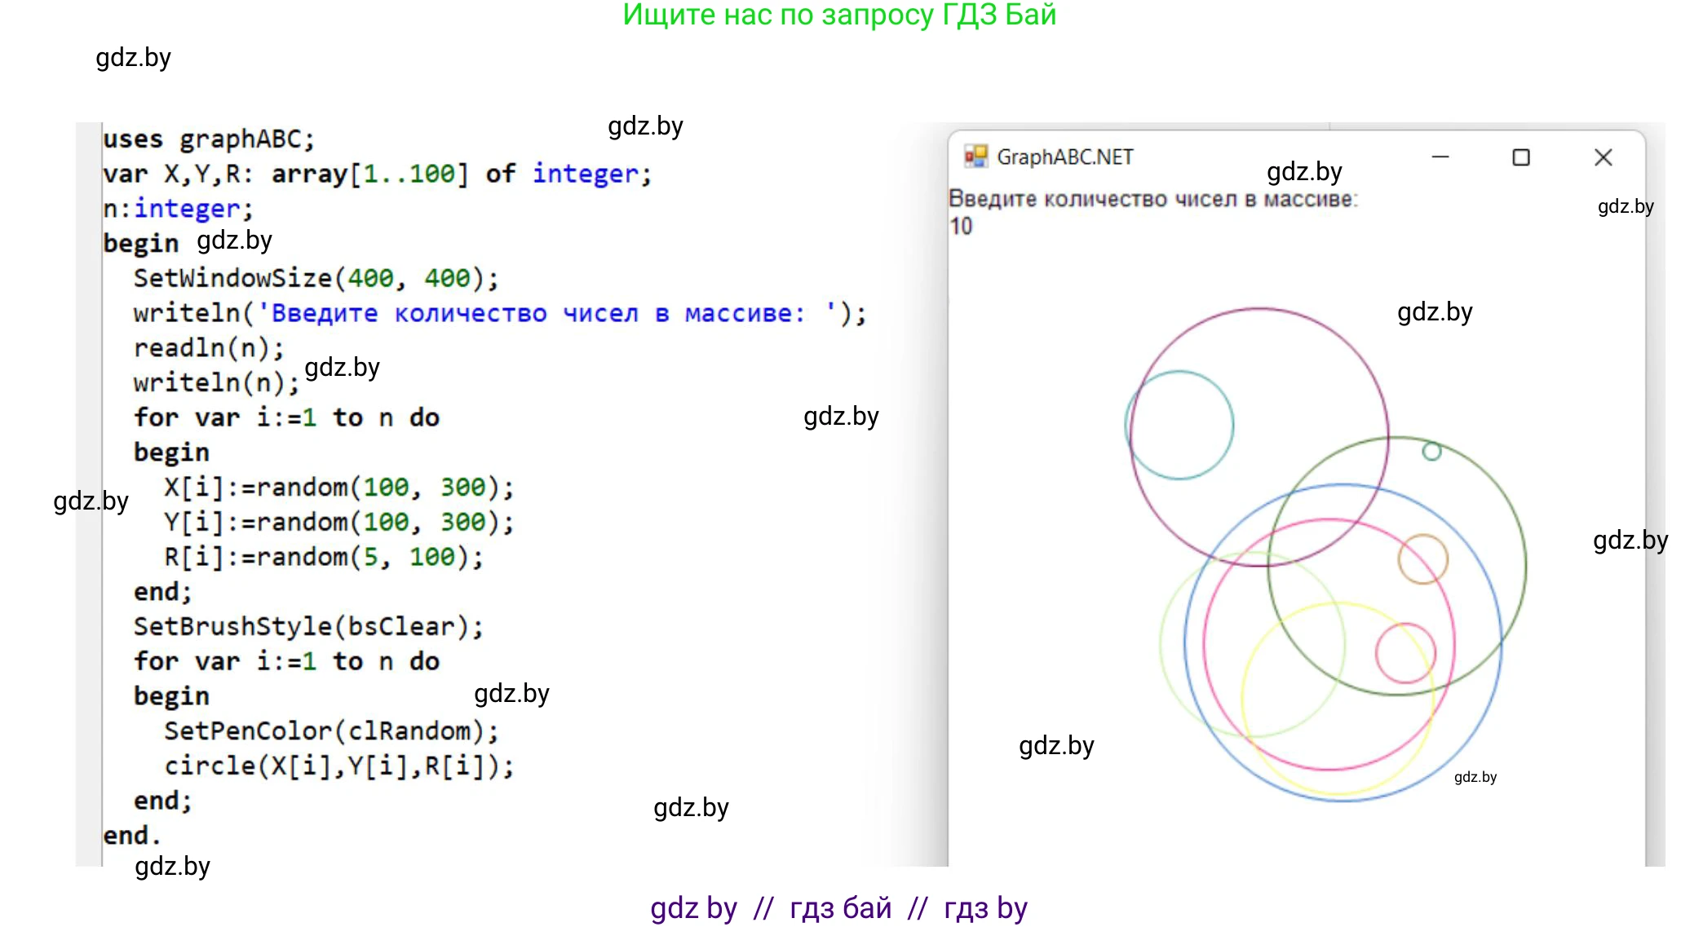Click the output value 10 in window

[961, 226]
